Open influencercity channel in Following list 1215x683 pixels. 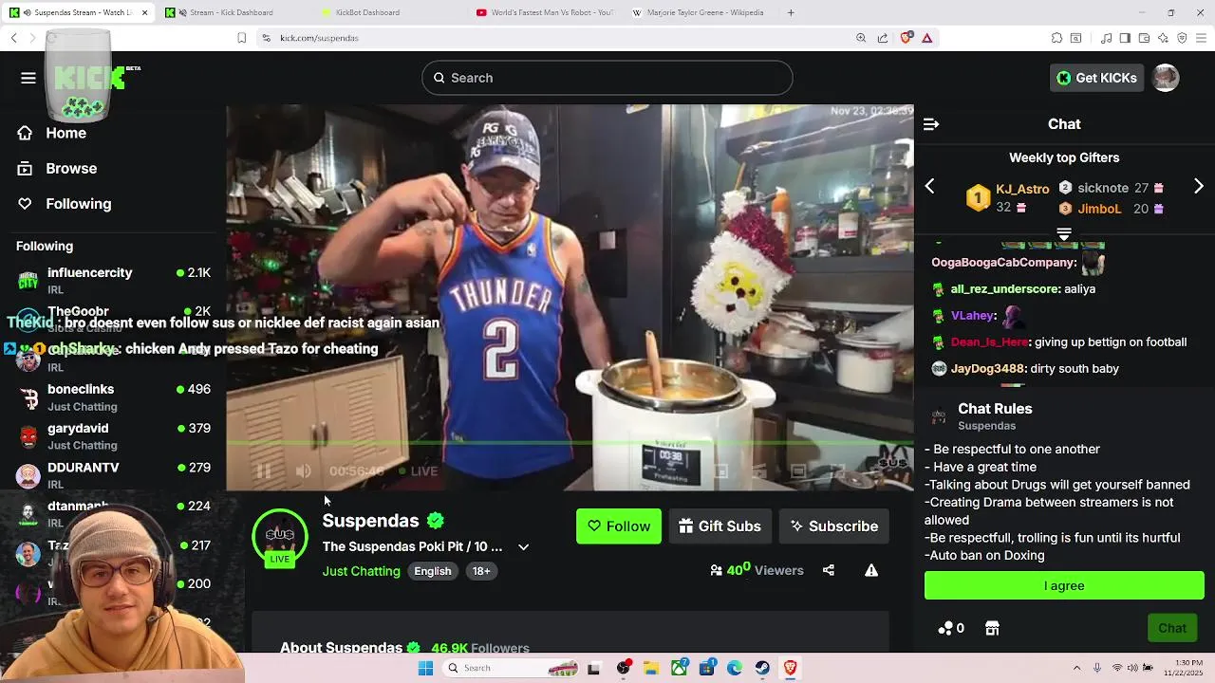pyautogui.click(x=114, y=280)
